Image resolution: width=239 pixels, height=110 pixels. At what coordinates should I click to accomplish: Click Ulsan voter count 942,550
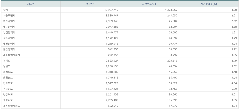113,49
